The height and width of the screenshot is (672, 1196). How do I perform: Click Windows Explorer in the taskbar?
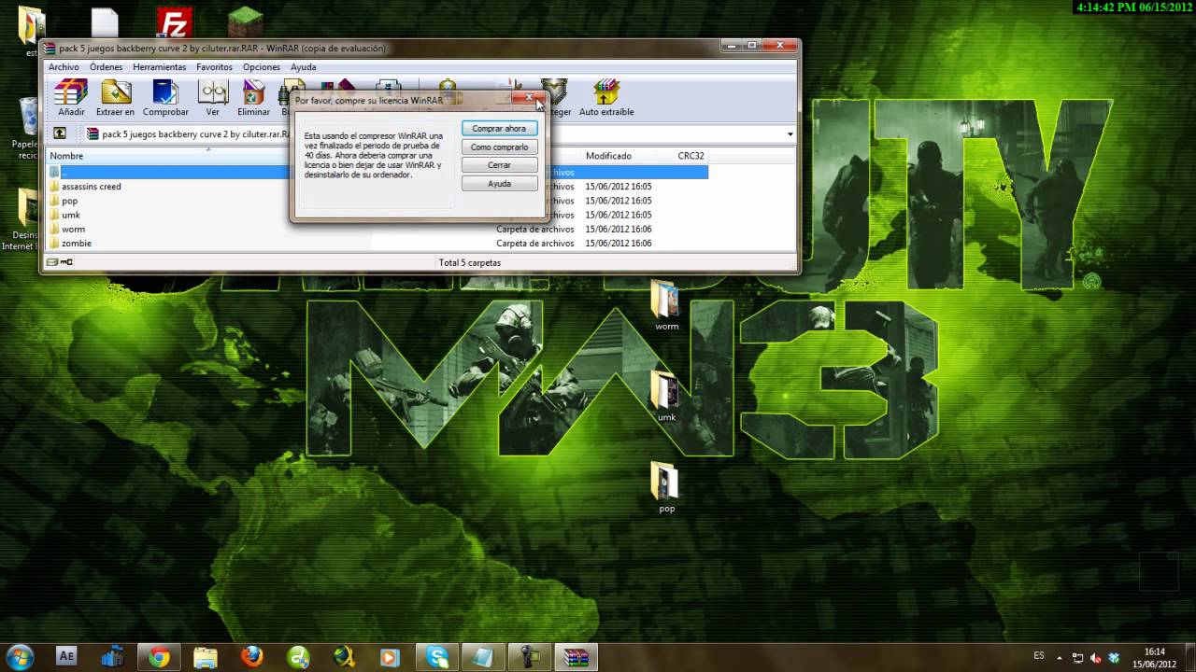206,657
